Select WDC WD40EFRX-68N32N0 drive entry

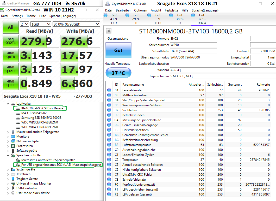[39, 127]
